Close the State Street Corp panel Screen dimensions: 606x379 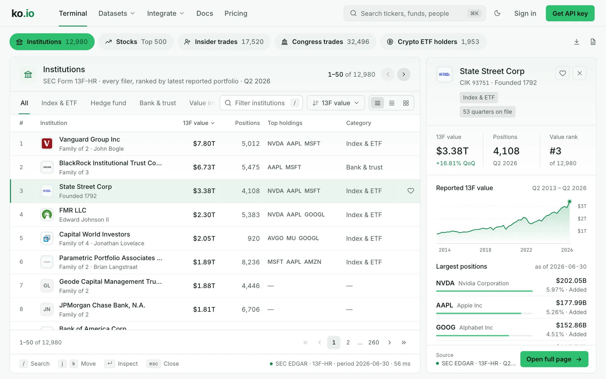580,73
